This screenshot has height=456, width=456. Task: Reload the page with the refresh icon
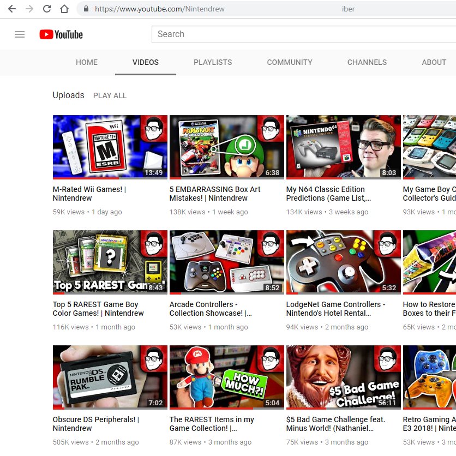[x=47, y=9]
